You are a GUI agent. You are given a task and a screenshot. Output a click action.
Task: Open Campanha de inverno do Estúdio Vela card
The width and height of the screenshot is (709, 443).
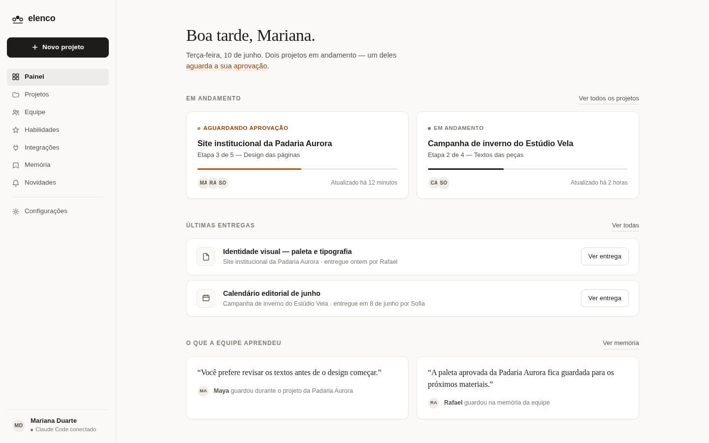[x=528, y=155]
